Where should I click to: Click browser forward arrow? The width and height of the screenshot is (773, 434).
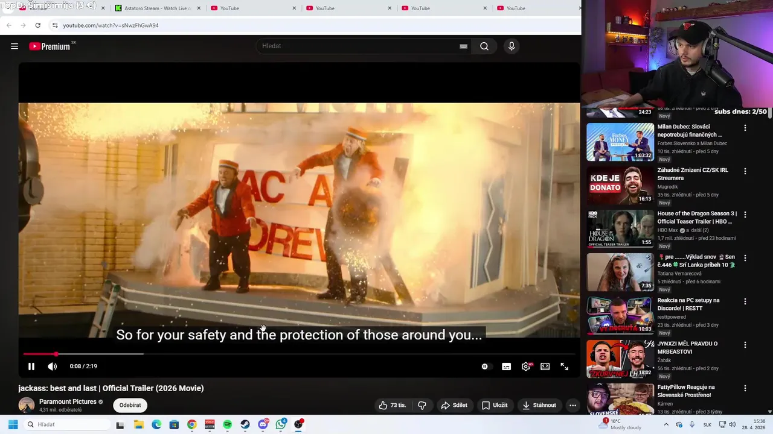click(x=23, y=25)
